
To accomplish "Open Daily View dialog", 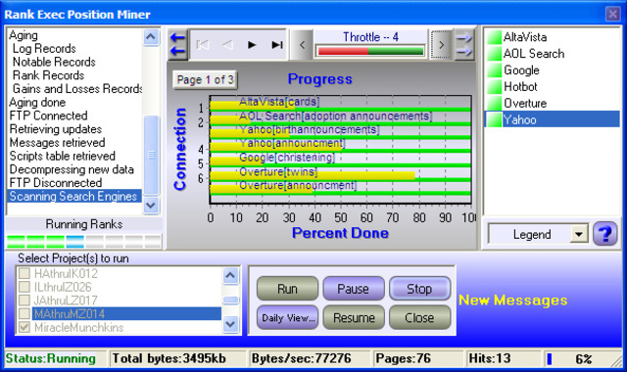I will click(287, 317).
